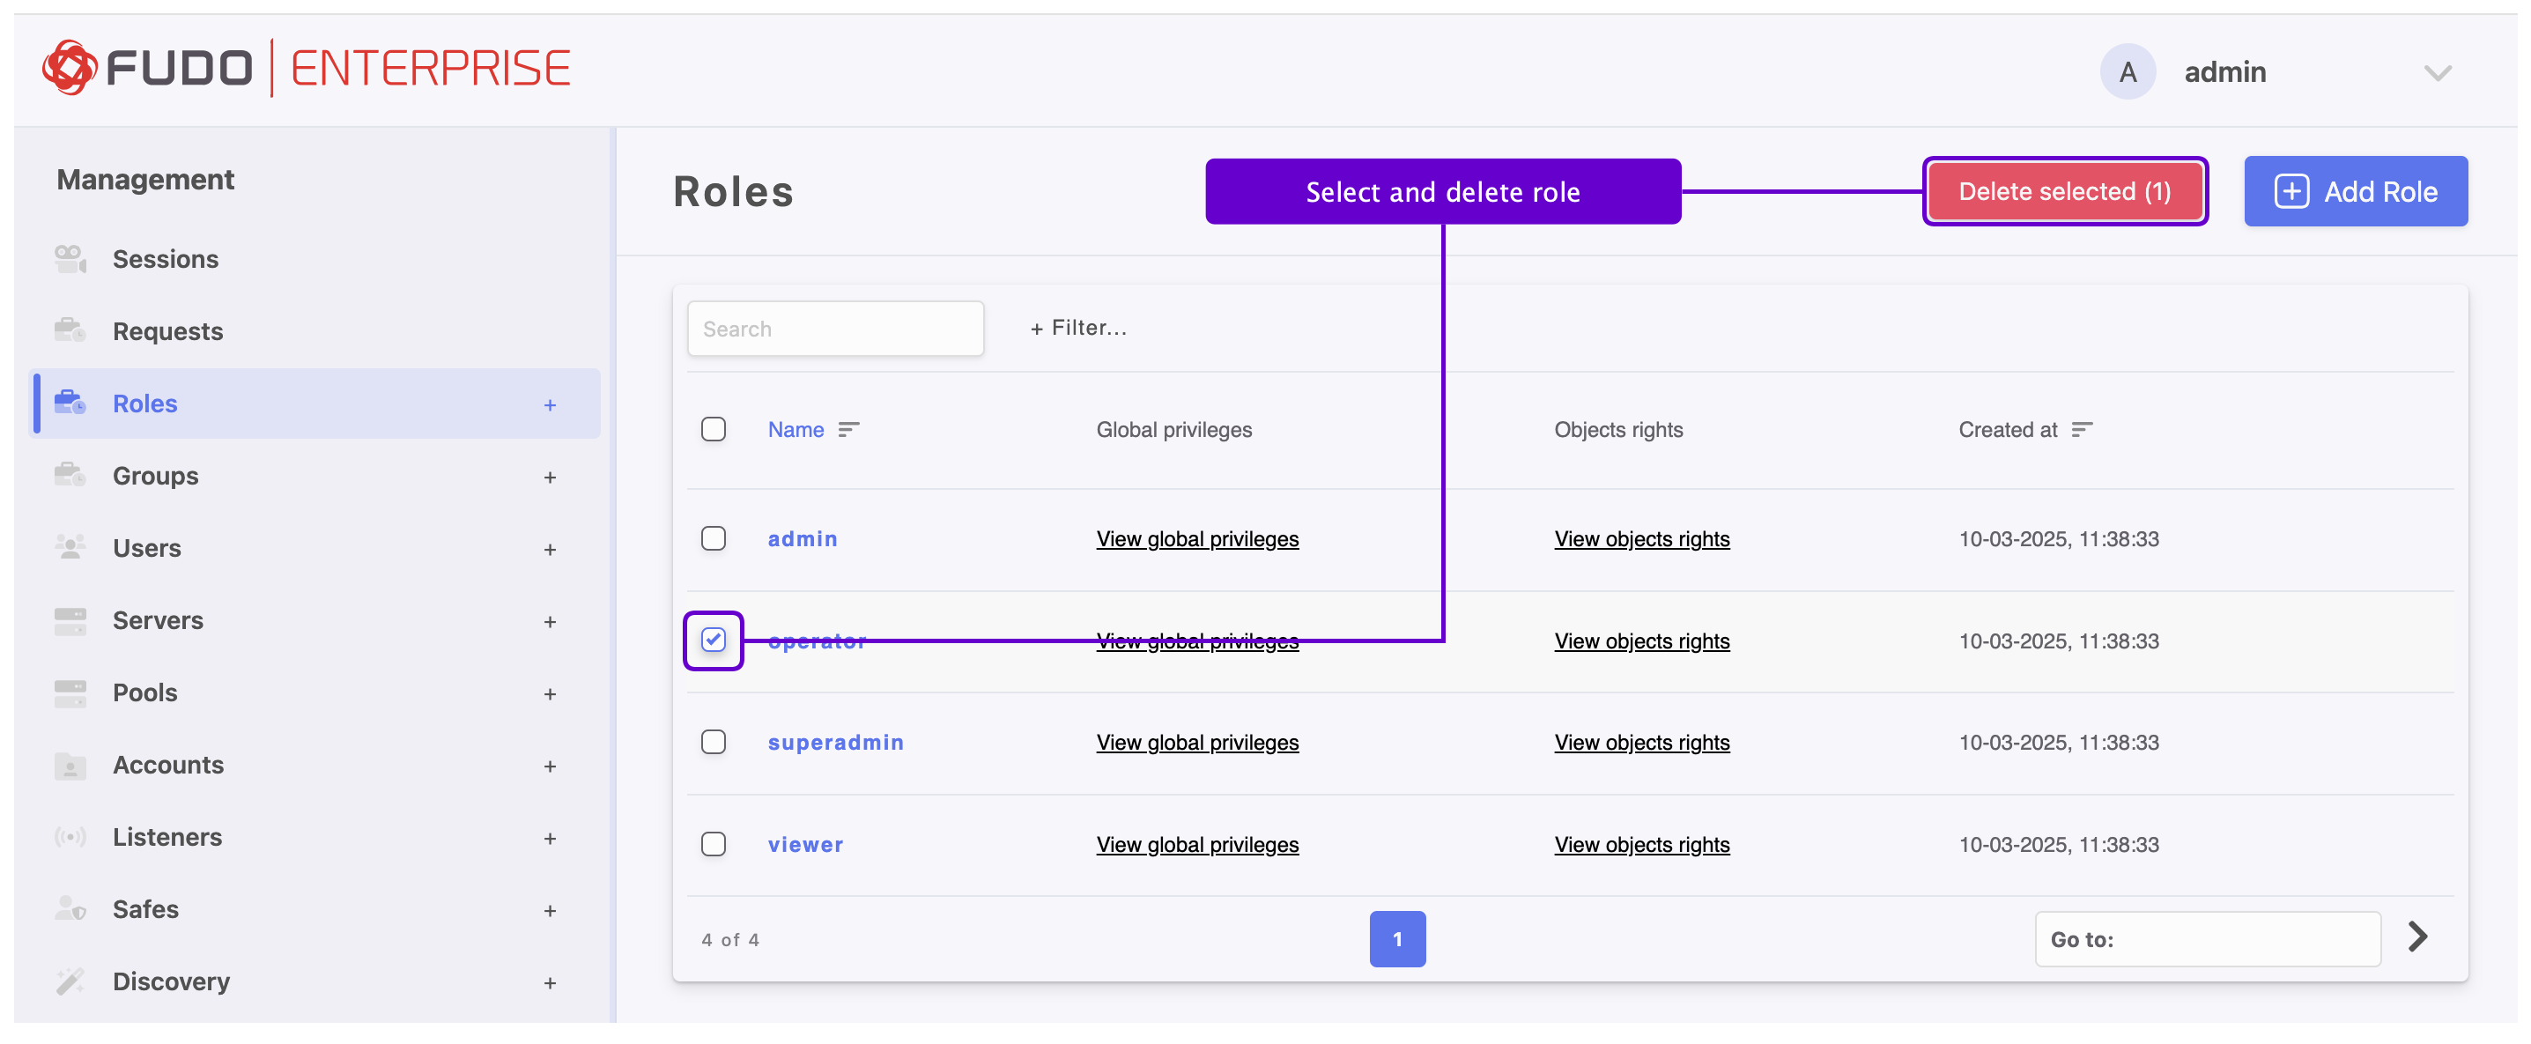Click the plus icon next to Users
2531x1044 pixels.
(x=551, y=550)
